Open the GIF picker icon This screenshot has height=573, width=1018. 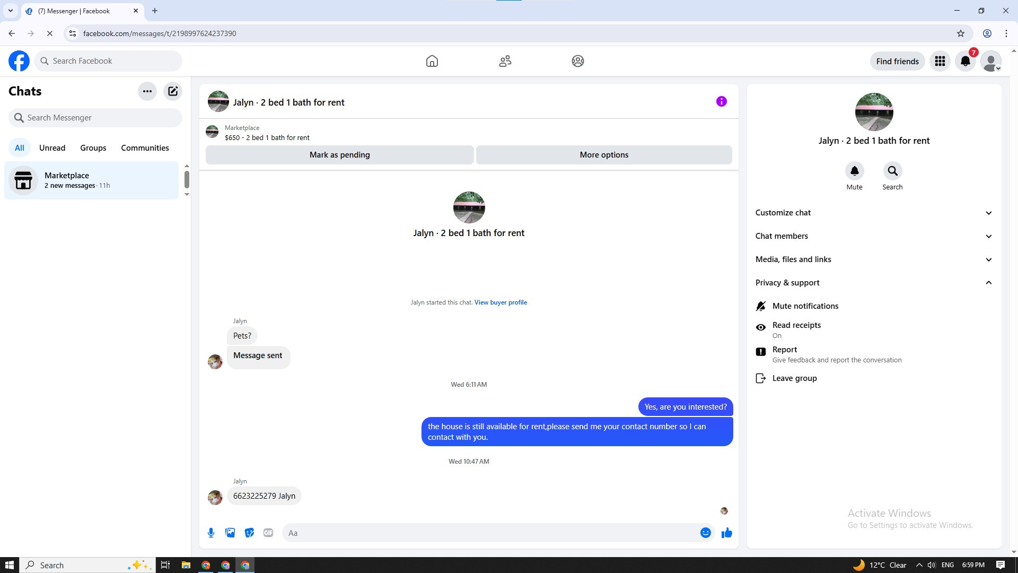coord(268,533)
